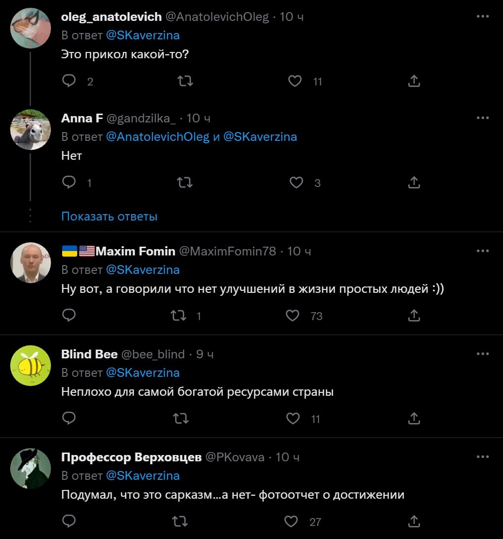Image resolution: width=503 pixels, height=539 pixels.
Task: Retweet Профессор Верховцев's reply
Action: pos(180,521)
